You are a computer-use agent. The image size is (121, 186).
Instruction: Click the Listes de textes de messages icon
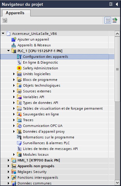(19, 149)
